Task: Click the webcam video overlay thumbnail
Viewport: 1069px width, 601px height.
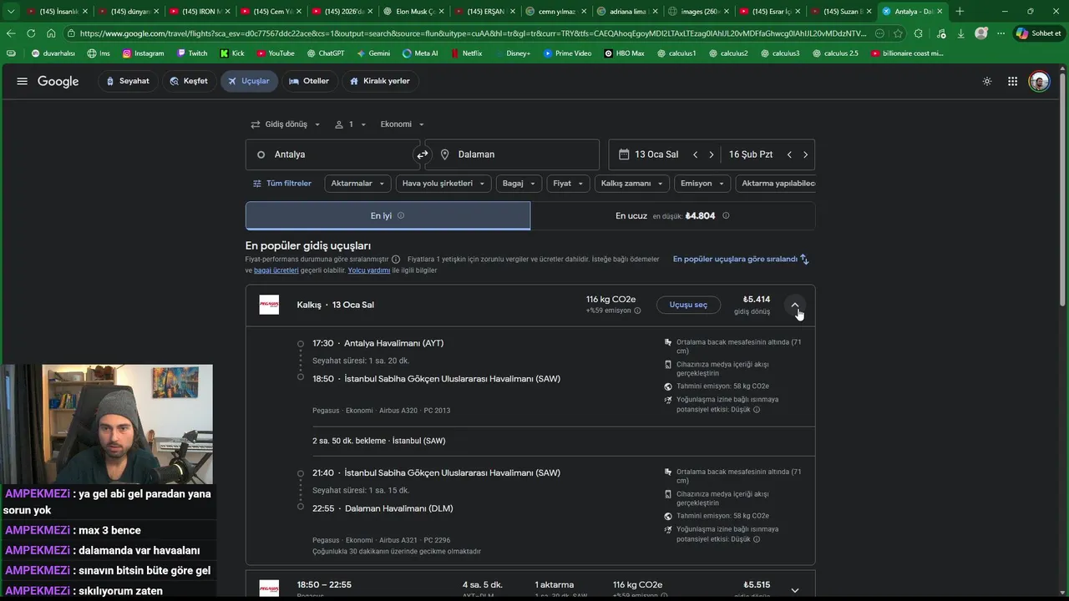Action: coord(106,424)
